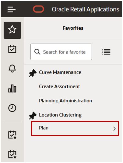Expand Plan using its chevron arrow
This screenshot has height=163, width=123.
115,129
